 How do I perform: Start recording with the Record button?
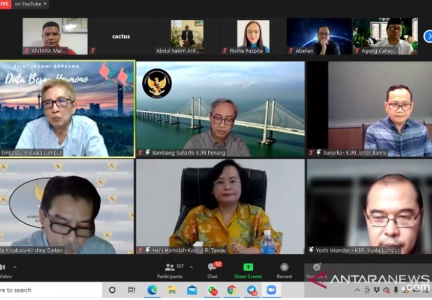284,270
